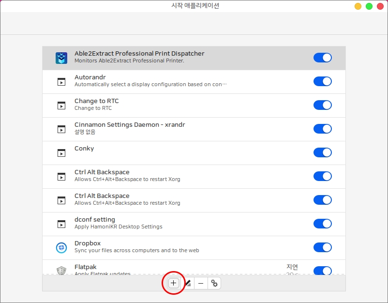Image resolution: width=388 pixels, height=303 pixels.
Task: Click the Conky entry icon
Action: point(61,153)
